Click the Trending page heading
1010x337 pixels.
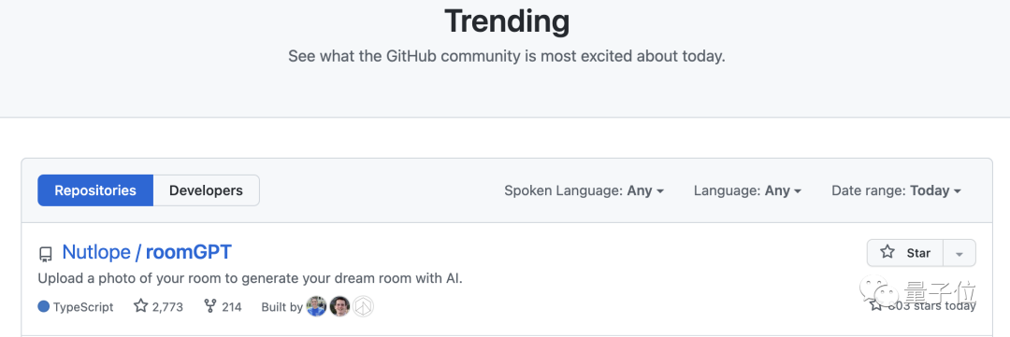(507, 21)
